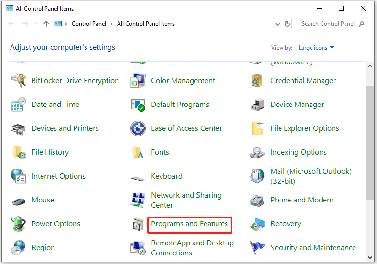Open the Device Manager icon
This screenshot has width=377, height=264.
coord(258,105)
